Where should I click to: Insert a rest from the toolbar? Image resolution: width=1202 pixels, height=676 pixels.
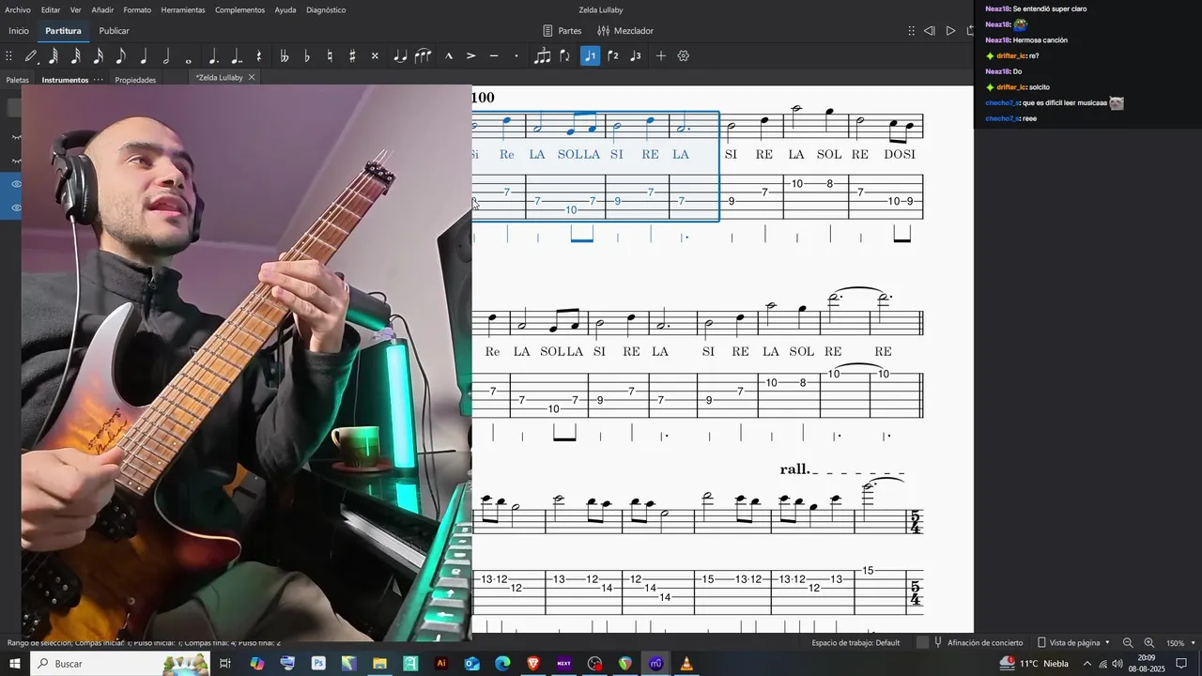point(259,56)
